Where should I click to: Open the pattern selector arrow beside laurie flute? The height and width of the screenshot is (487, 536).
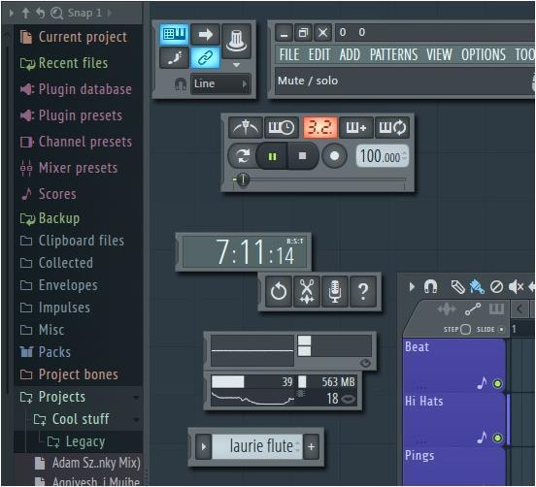203,446
